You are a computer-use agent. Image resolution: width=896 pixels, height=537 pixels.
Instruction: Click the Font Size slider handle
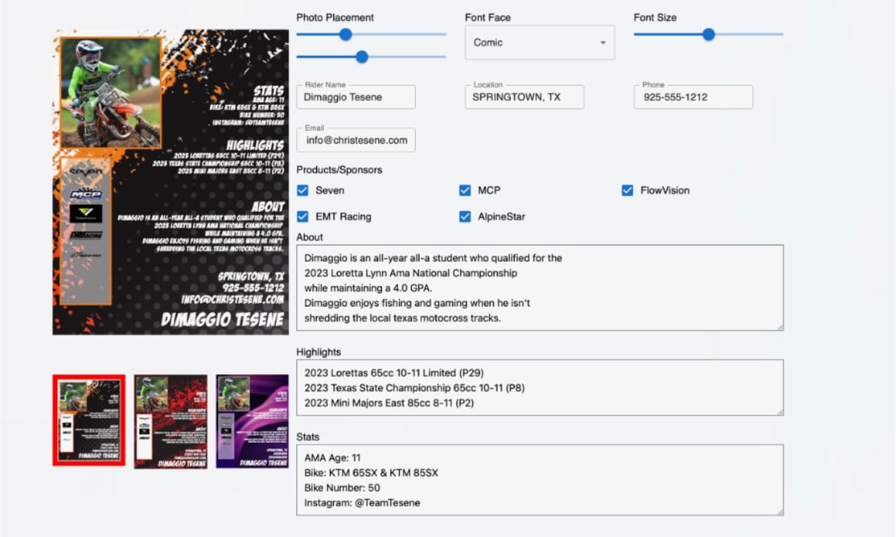coord(708,34)
